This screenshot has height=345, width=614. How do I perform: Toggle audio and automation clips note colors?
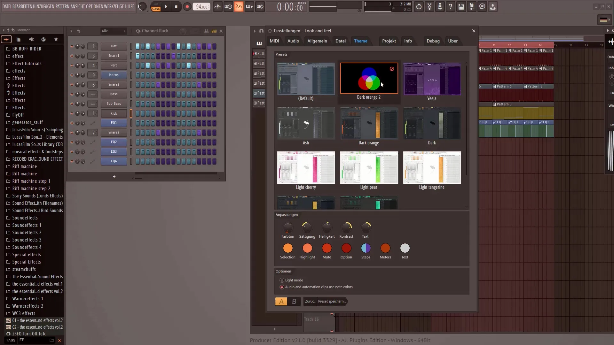click(x=282, y=287)
